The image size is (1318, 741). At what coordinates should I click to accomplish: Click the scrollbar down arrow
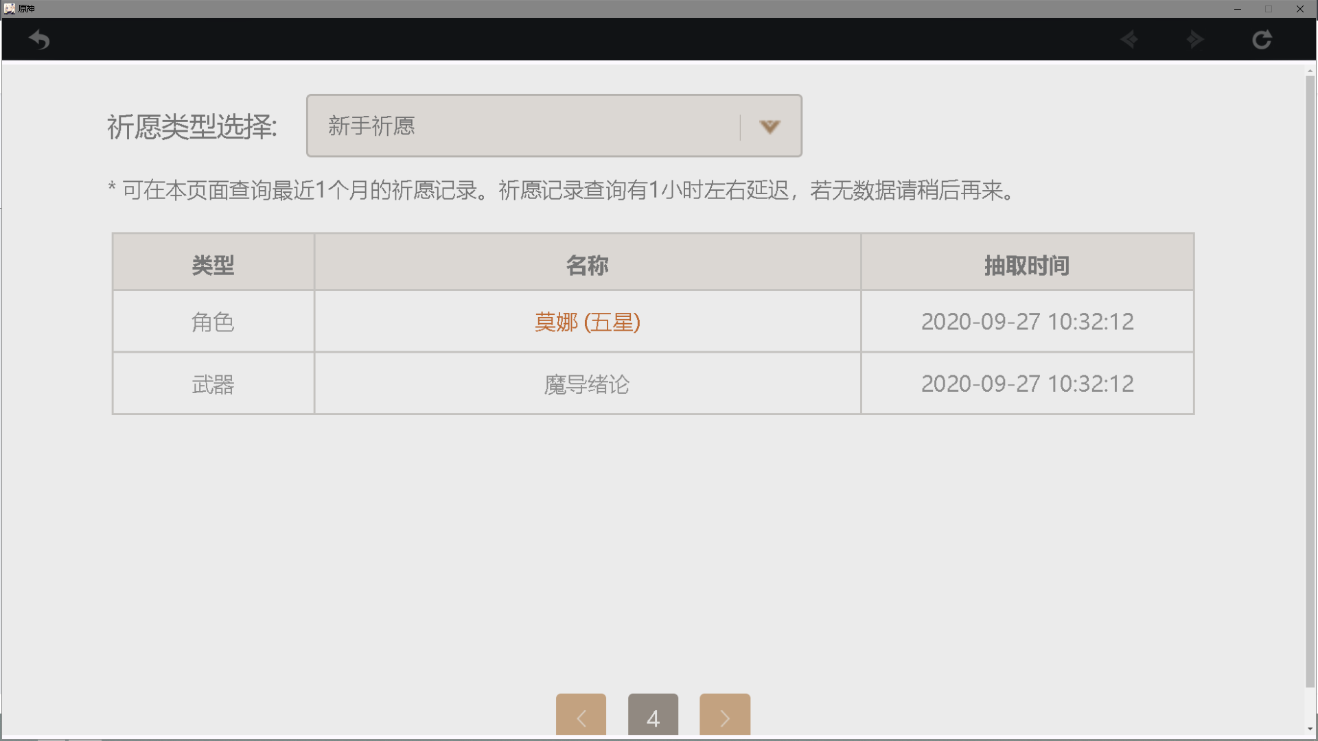click(x=1310, y=729)
